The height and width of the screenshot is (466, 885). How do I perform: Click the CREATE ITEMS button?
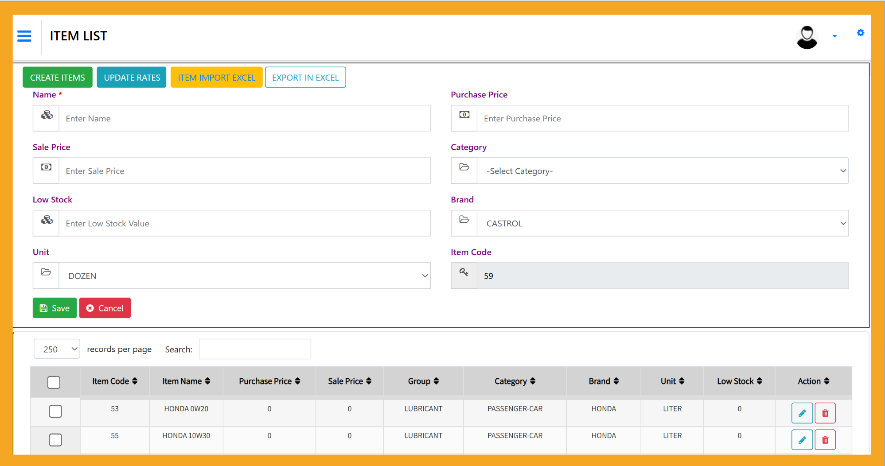(58, 78)
